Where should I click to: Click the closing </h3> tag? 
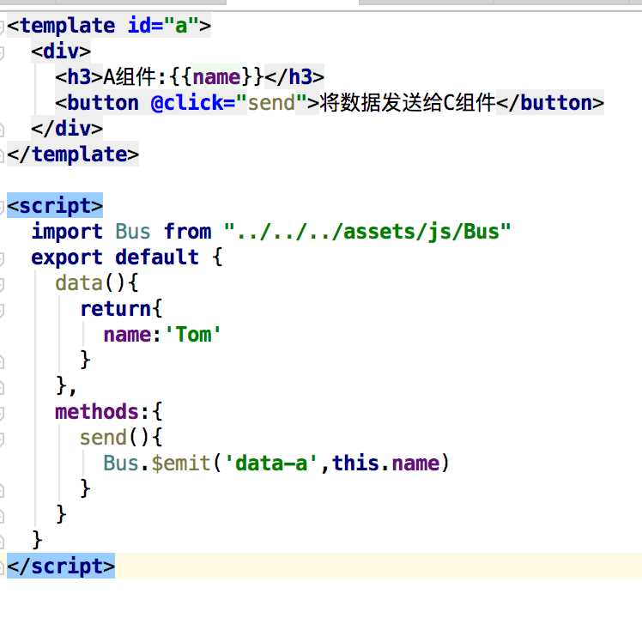[294, 77]
